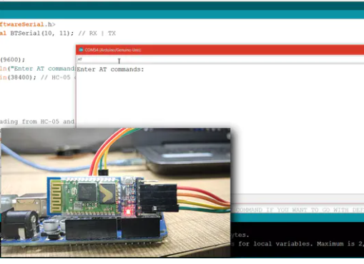Click the HC-05 module photo overlay
Screen dimensions: 364x264
point(116,193)
